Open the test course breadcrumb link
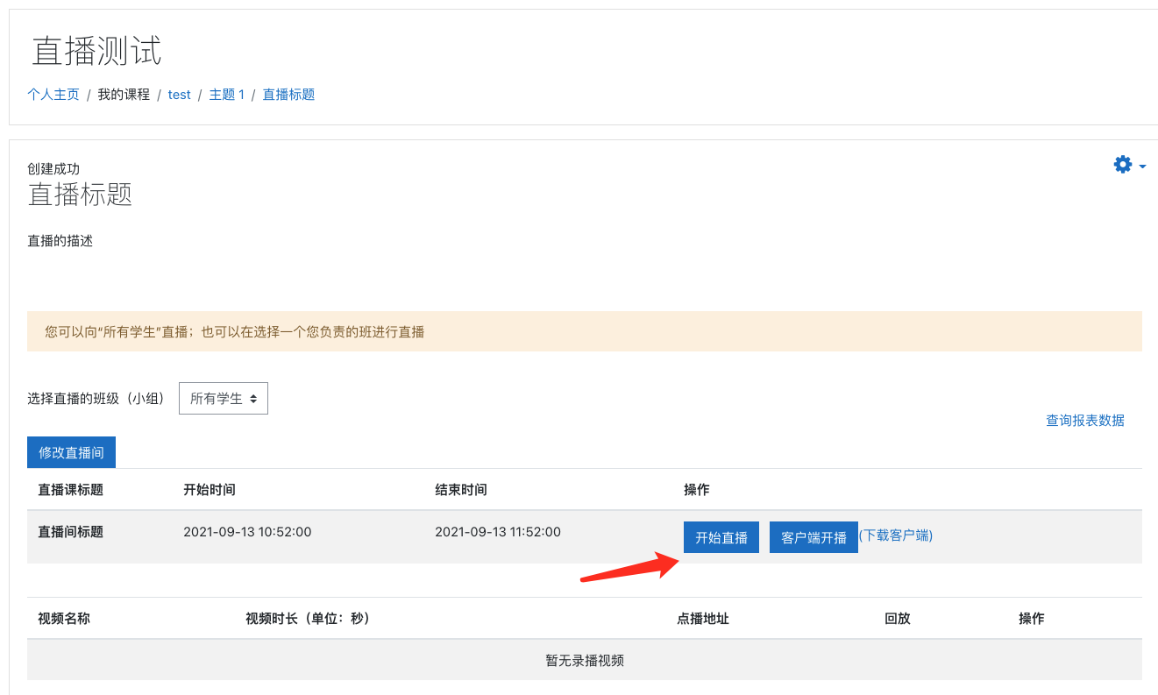The width and height of the screenshot is (1158, 695). (180, 94)
